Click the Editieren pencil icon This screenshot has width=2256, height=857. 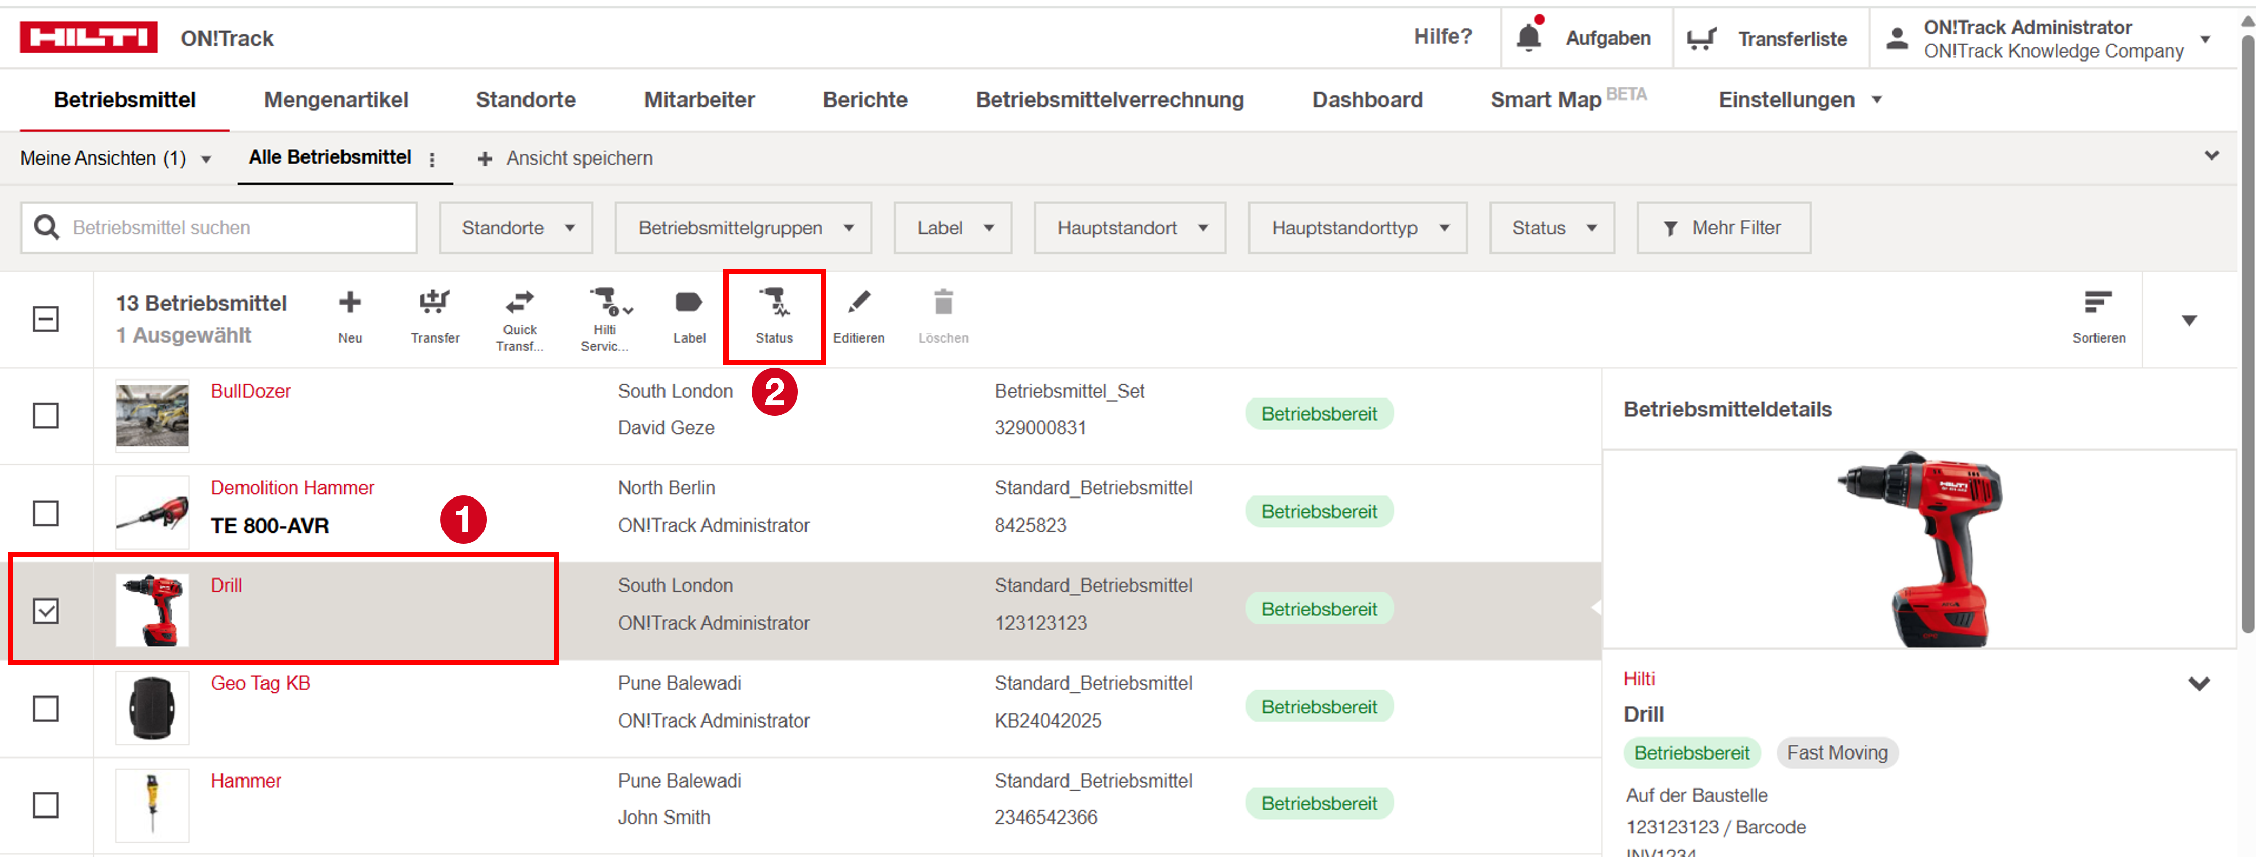pyautogui.click(x=858, y=304)
